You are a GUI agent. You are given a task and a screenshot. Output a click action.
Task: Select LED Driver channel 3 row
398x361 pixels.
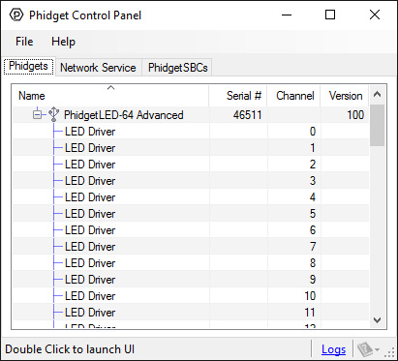[191, 181]
